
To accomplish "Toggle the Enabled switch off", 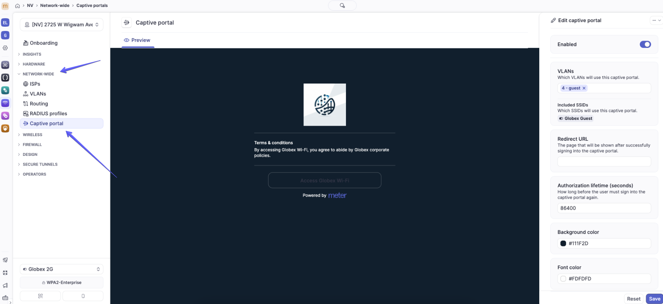I will click(x=645, y=44).
